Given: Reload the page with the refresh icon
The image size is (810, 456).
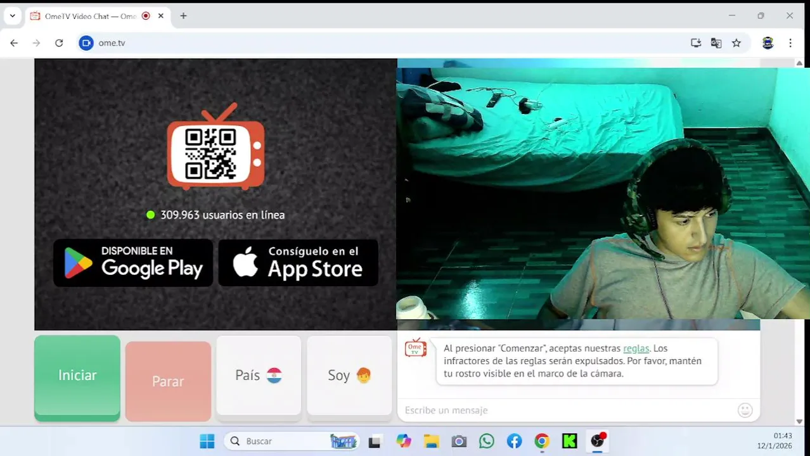Looking at the screenshot, I should [59, 43].
